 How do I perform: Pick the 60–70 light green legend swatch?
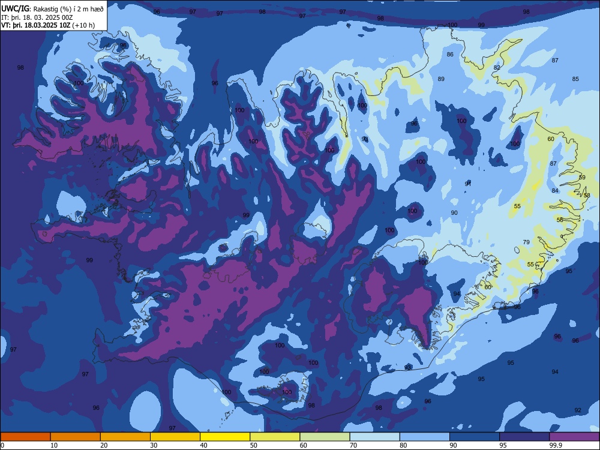325,437
